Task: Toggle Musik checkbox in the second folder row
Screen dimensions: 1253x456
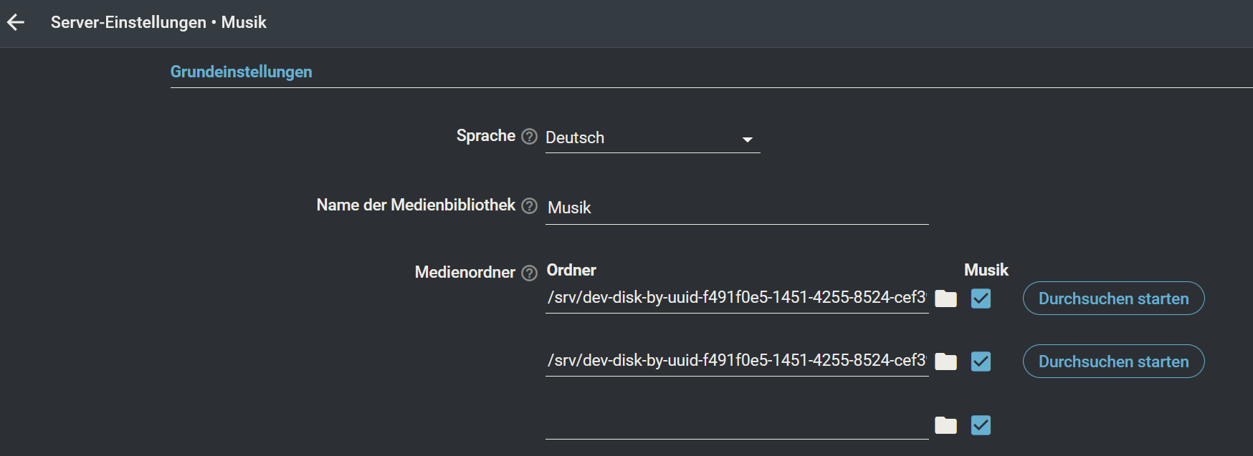Action: click(x=981, y=362)
